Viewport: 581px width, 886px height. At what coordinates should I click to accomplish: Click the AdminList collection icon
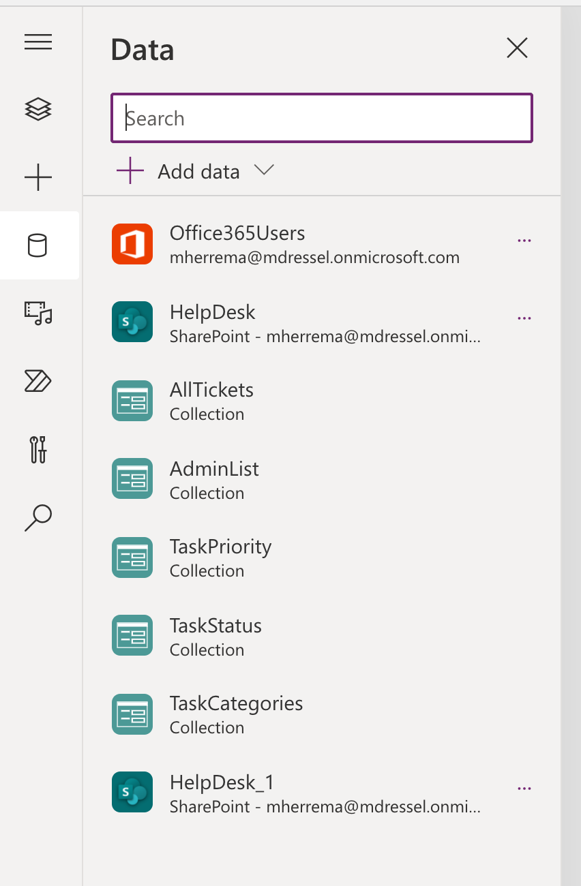(132, 478)
